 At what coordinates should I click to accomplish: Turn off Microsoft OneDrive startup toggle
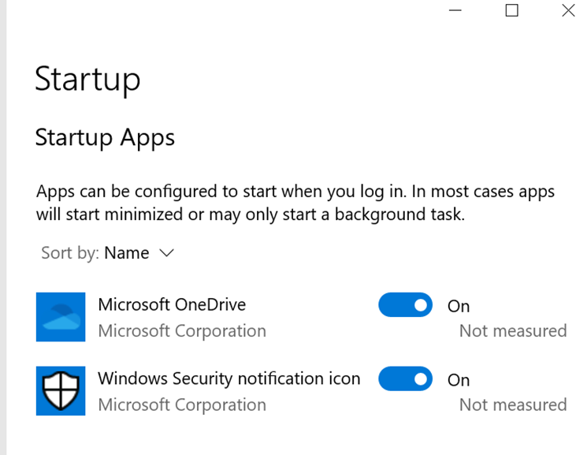point(406,305)
